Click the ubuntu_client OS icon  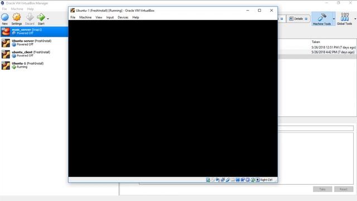(x=6, y=54)
